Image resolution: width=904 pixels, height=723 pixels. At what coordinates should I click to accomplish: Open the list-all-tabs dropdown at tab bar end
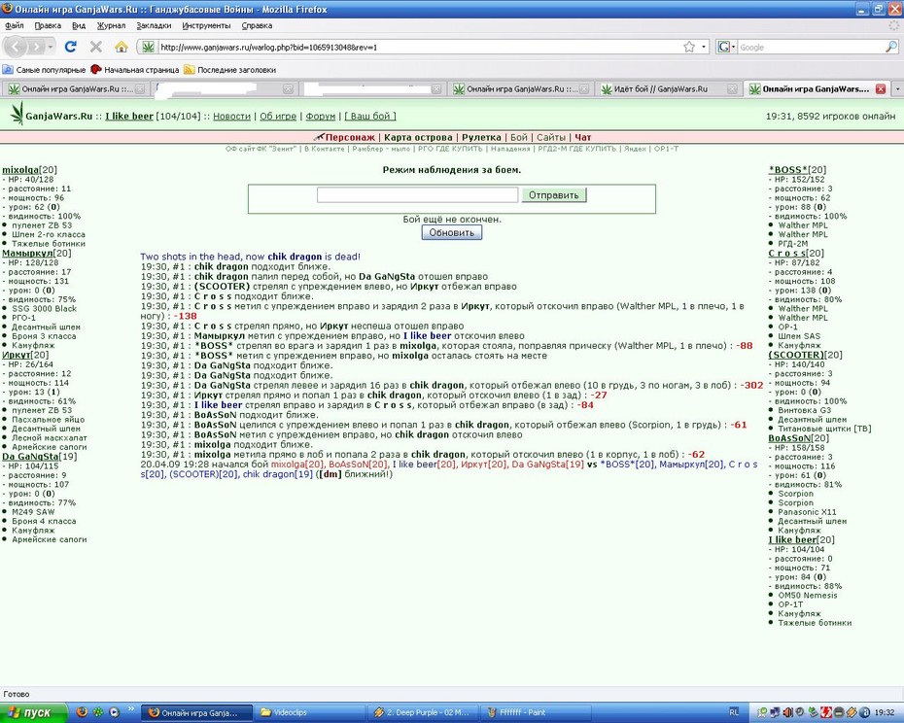(897, 88)
